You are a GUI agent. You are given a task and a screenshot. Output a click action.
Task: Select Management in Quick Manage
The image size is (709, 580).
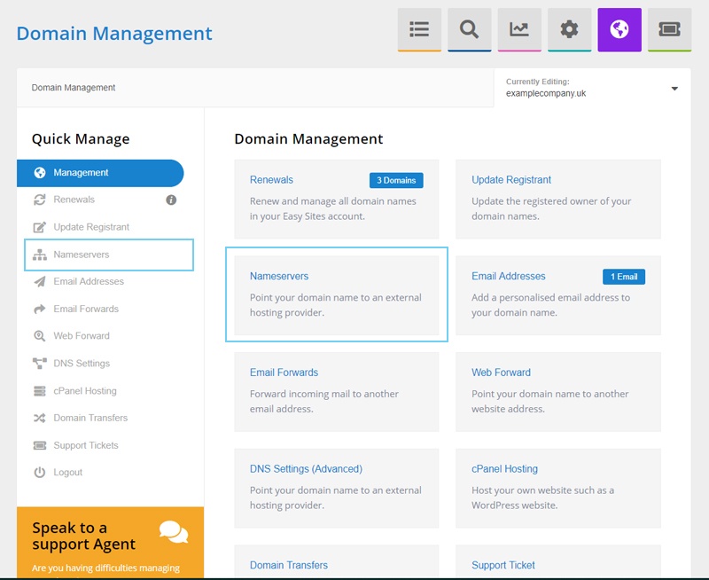pos(100,173)
